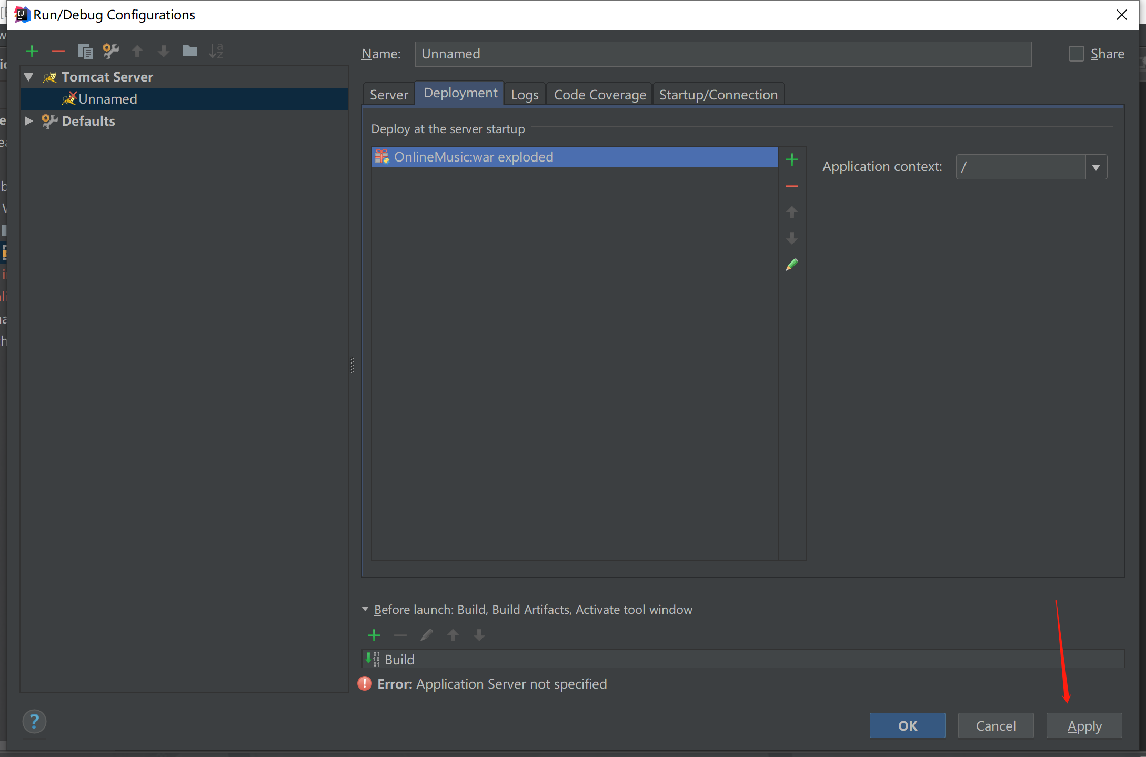Add a new run configuration
The height and width of the screenshot is (757, 1146).
[32, 51]
